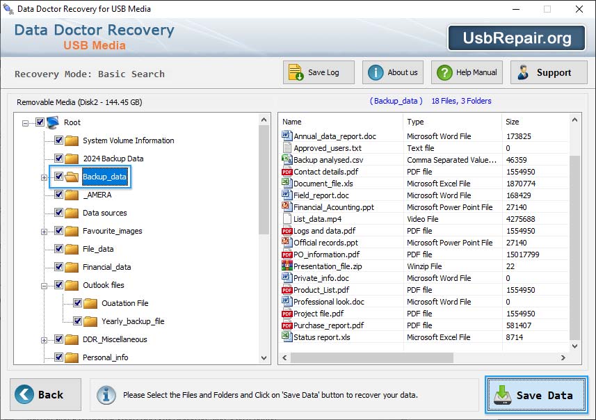
Task: Open the UsbRepair.org link
Action: [517, 38]
